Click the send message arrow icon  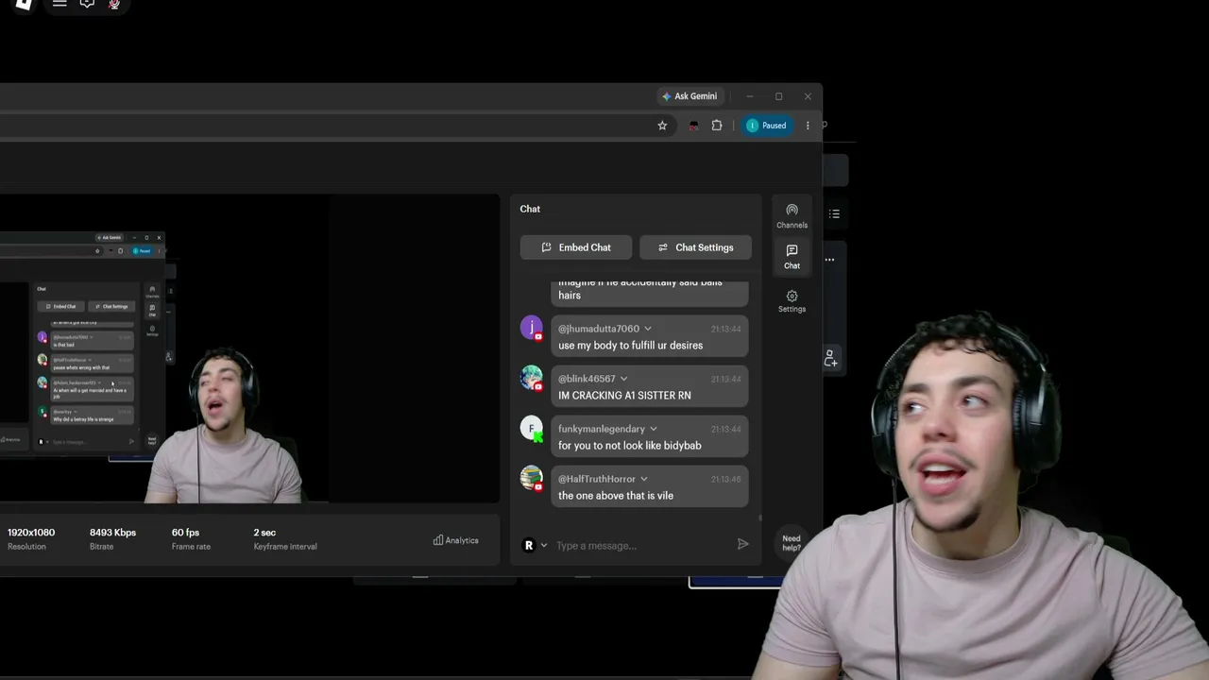[742, 544]
